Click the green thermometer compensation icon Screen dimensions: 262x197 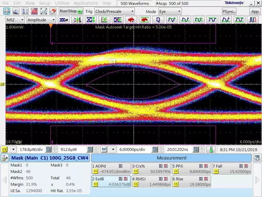[x=211, y=149]
